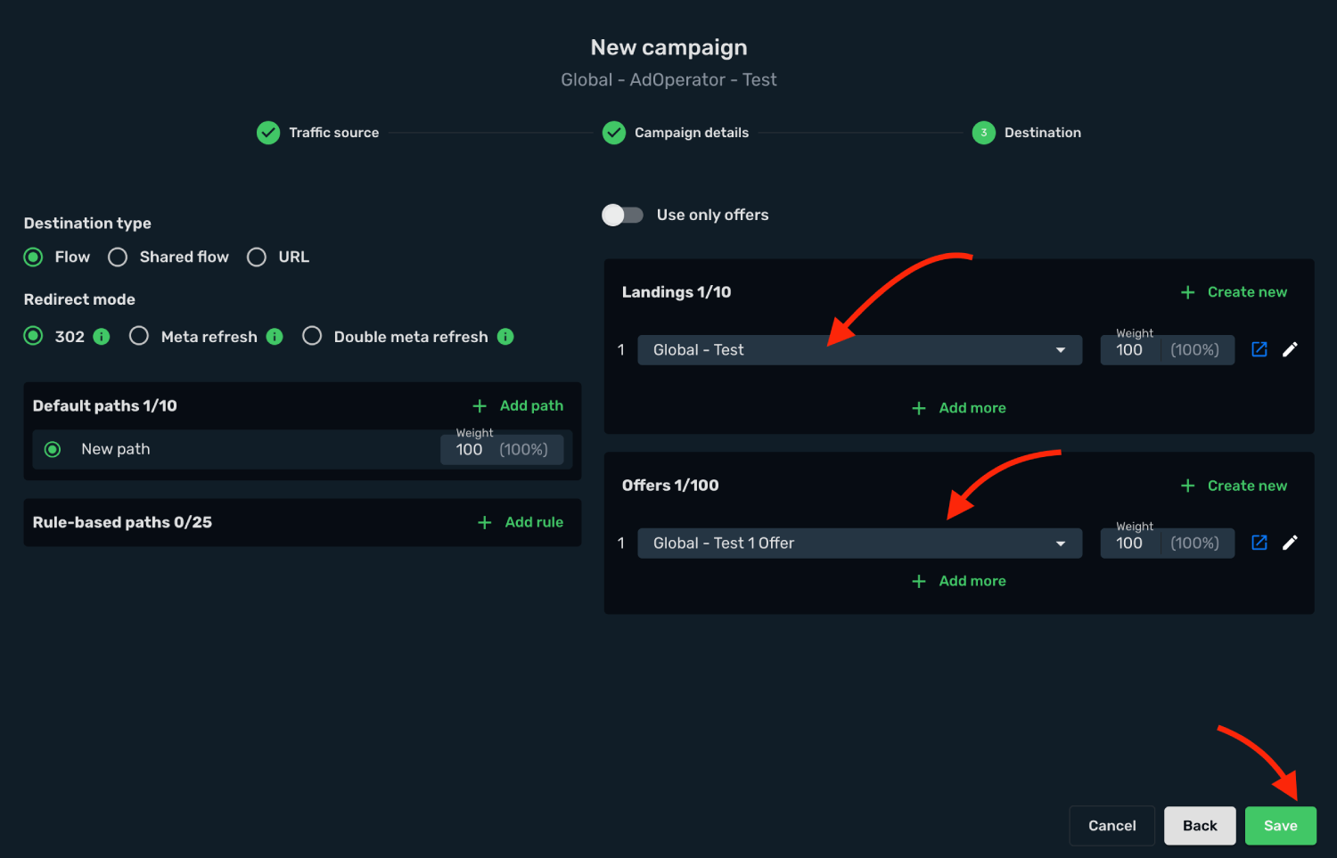
Task: Save the new campaign
Action: point(1281,826)
